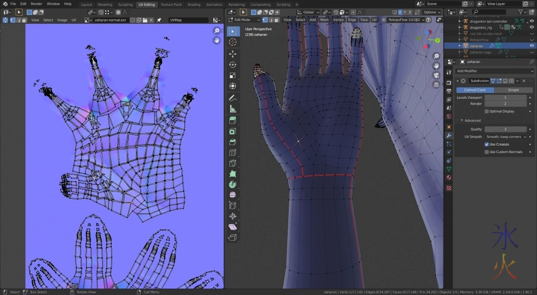Open the Render menu

click(x=36, y=4)
